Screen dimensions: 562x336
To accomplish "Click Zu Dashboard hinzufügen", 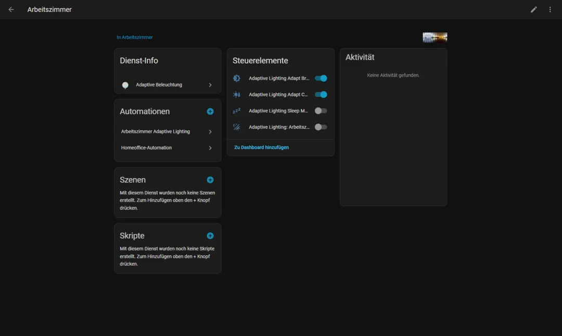I will (261, 147).
